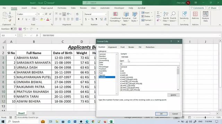Screen dimensions: 222x124
Task: Click the Type format code input field
Action: 150,64
